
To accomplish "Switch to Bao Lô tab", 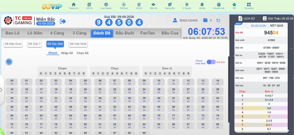I will [x=12, y=33].
